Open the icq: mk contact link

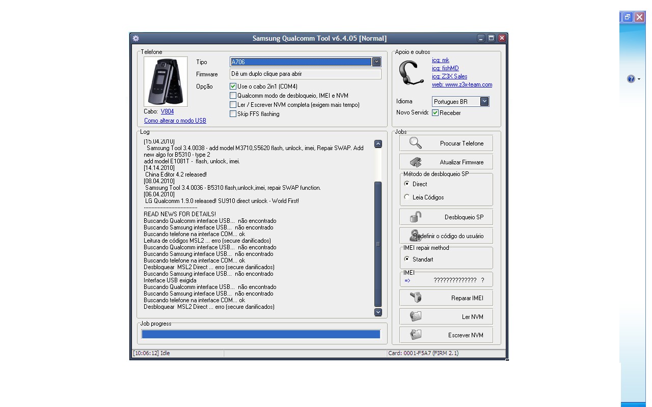click(441, 60)
